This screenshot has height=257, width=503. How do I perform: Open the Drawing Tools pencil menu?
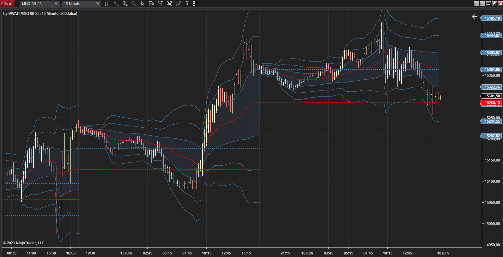click(116, 4)
